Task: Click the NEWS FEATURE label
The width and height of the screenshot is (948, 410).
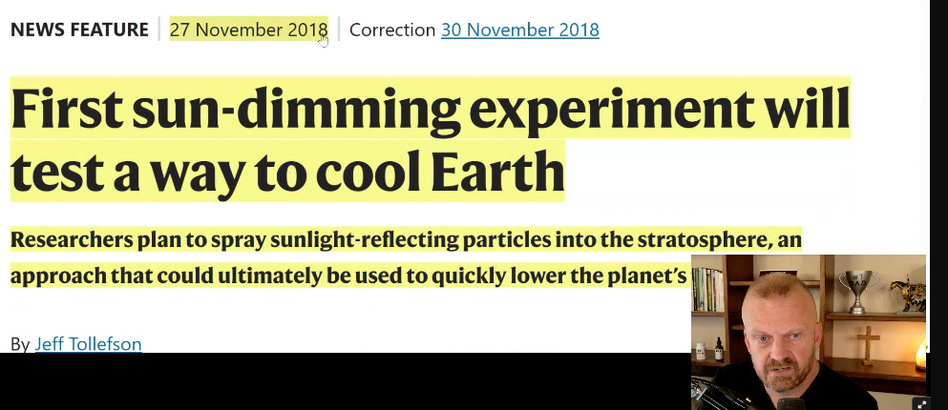Action: (79, 30)
